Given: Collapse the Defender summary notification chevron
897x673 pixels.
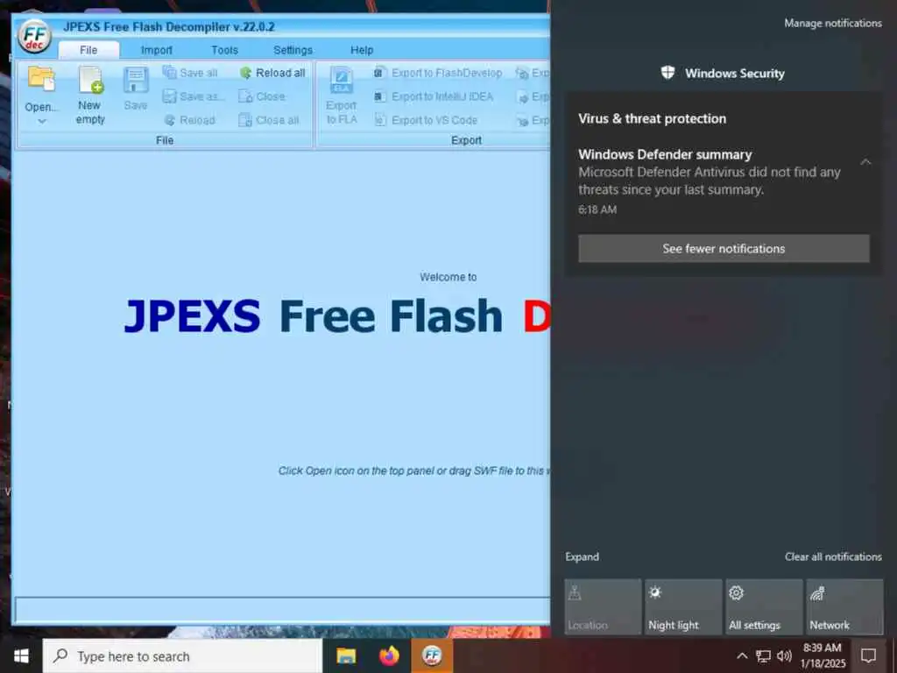Looking at the screenshot, I should [x=865, y=162].
